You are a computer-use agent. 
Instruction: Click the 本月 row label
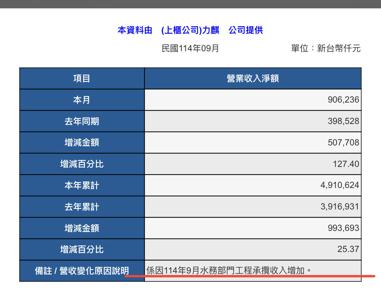(82, 100)
